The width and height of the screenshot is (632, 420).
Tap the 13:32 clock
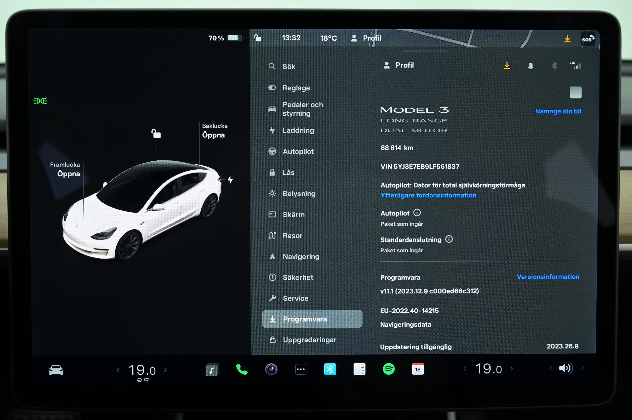(x=291, y=38)
